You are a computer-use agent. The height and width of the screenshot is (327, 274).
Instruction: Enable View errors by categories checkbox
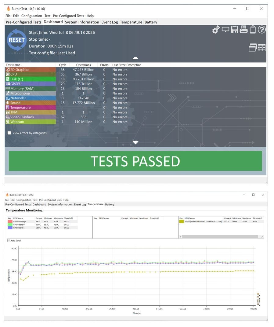point(9,133)
